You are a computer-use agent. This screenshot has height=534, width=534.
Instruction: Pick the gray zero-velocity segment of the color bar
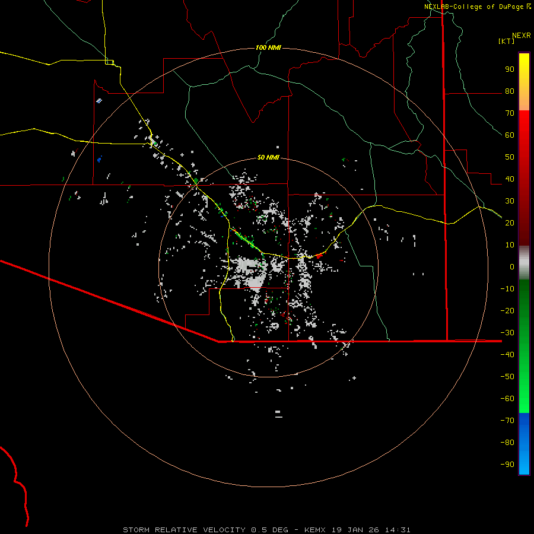pyautogui.click(x=524, y=263)
